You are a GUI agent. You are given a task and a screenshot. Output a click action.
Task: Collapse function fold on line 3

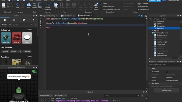44,23
